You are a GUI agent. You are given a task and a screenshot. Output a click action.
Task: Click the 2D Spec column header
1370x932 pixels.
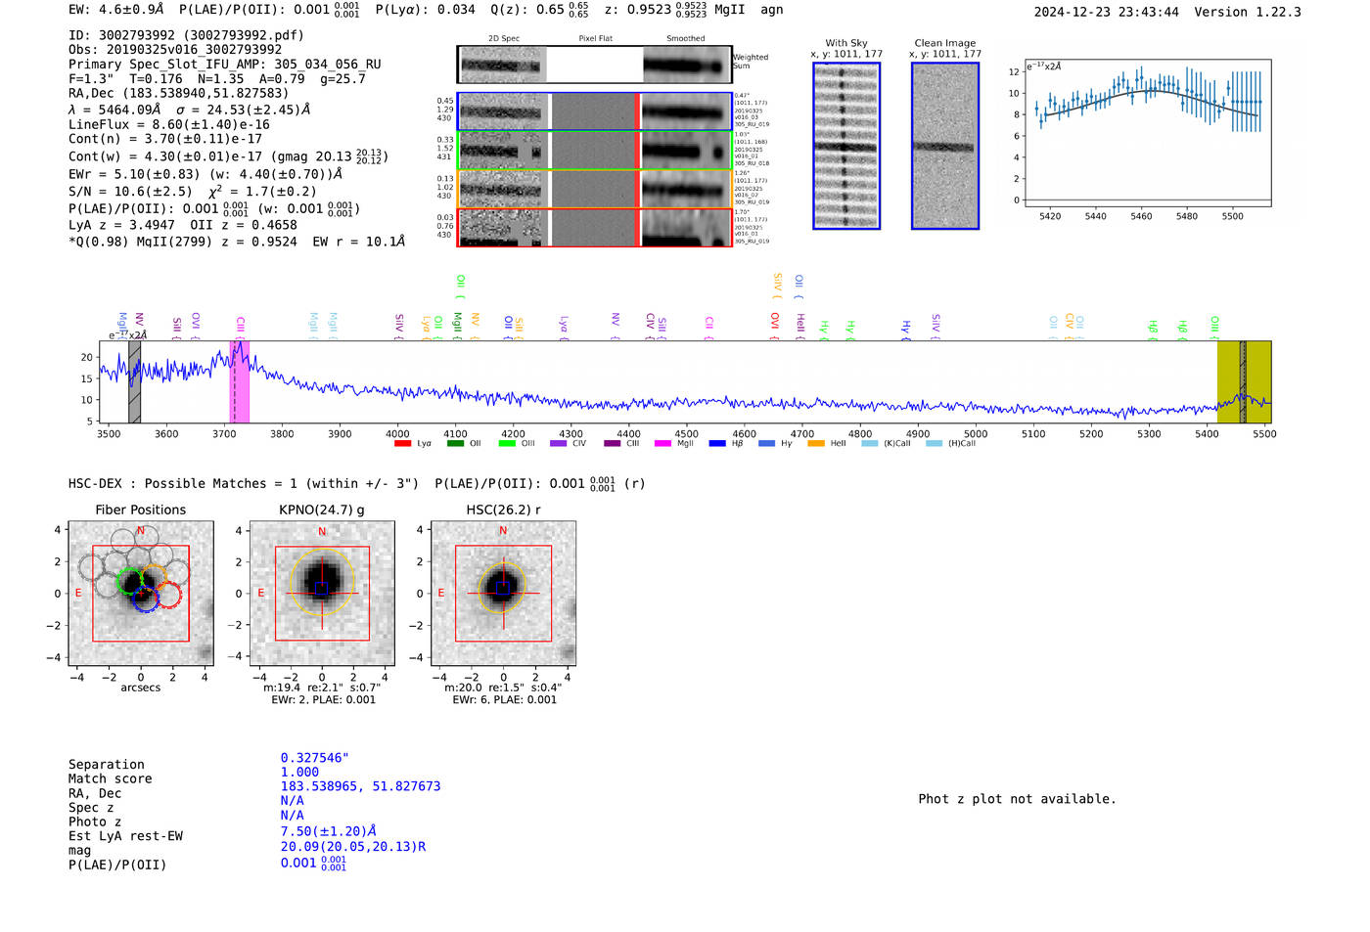pos(504,38)
